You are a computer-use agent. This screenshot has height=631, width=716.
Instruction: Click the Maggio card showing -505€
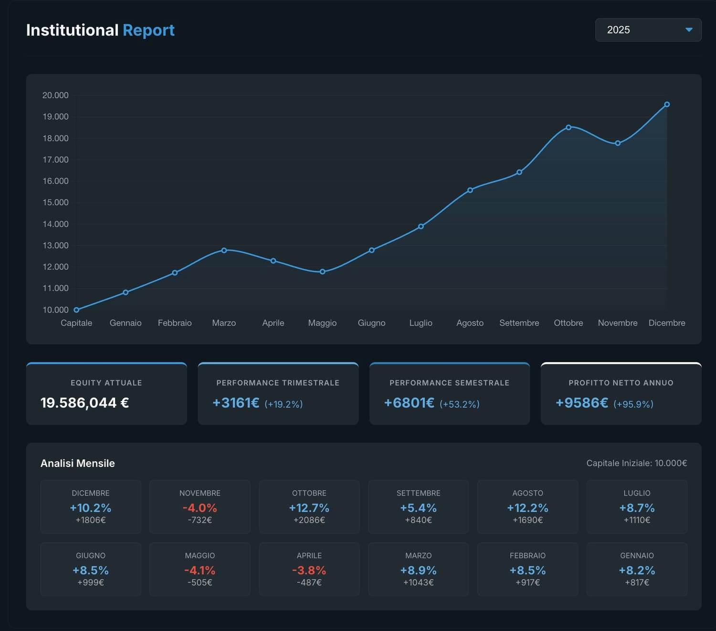(200, 569)
